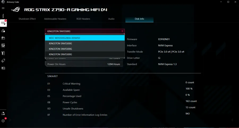Click S.M.A.R.T ID 0F

click(49, 115)
